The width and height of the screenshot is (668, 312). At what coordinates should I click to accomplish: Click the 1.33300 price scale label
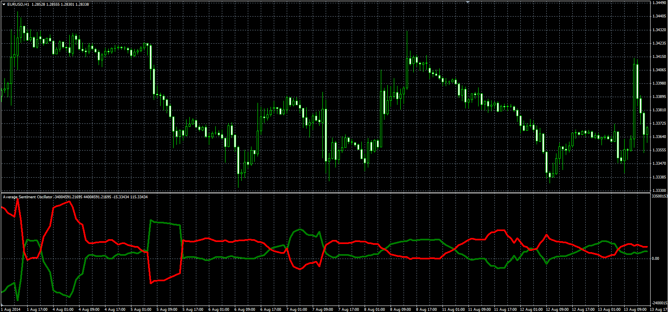point(659,191)
